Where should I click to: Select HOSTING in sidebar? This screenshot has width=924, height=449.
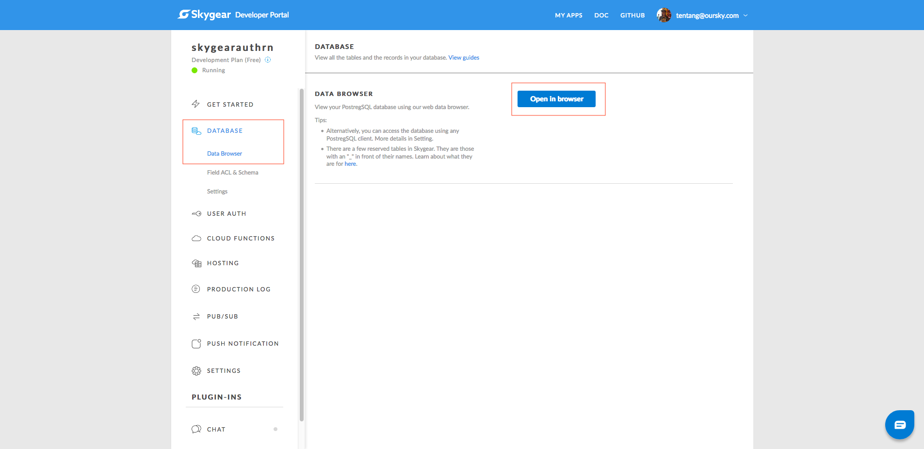(x=223, y=263)
